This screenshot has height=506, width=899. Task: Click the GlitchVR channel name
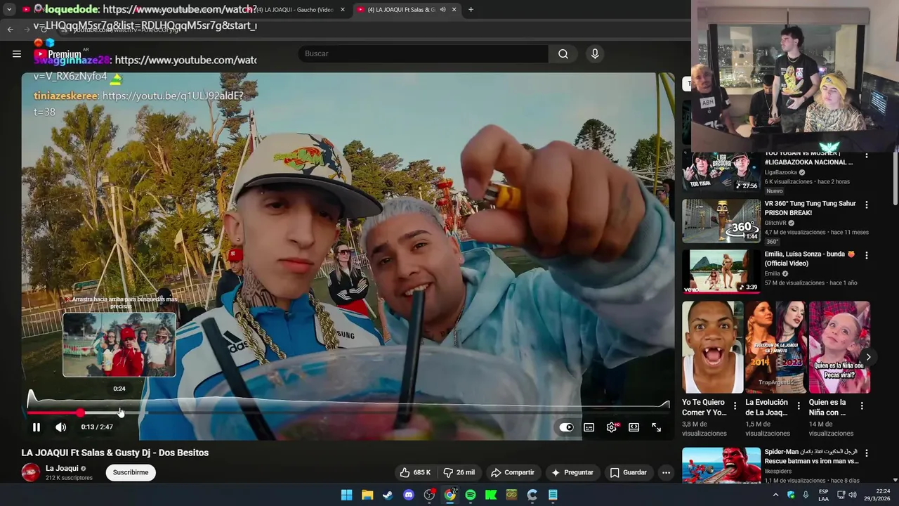tap(776, 223)
